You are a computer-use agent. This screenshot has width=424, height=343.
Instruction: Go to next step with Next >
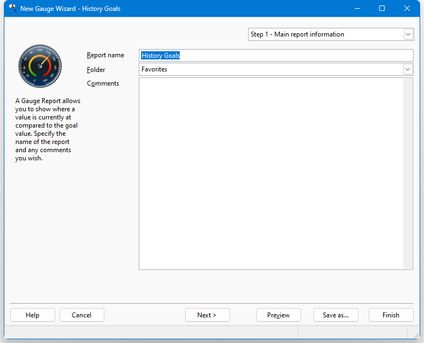(208, 315)
